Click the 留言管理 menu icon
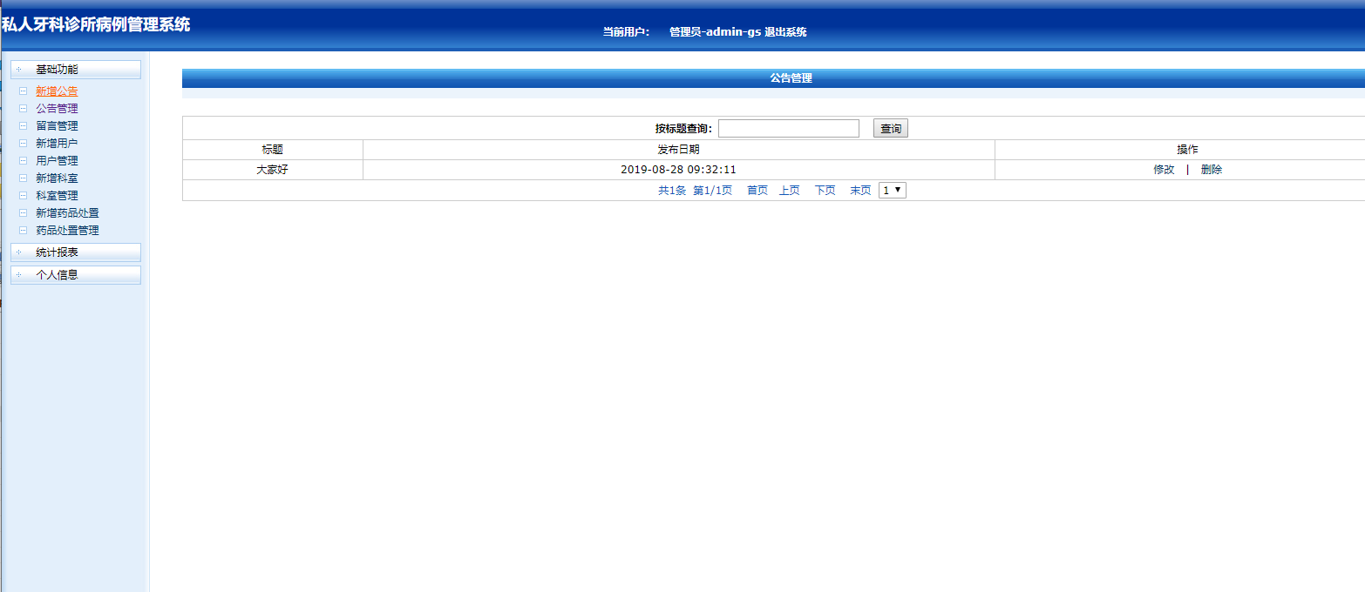The image size is (1365, 592). [x=24, y=125]
